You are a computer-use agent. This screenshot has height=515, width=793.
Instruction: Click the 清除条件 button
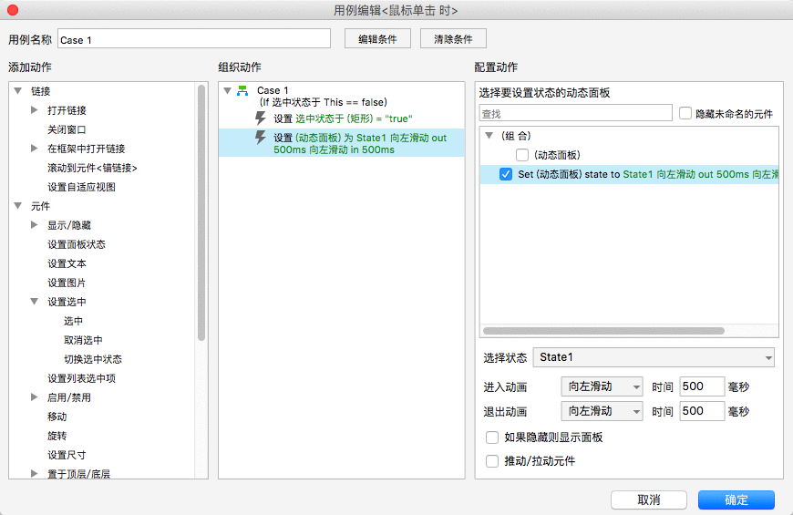coord(453,39)
